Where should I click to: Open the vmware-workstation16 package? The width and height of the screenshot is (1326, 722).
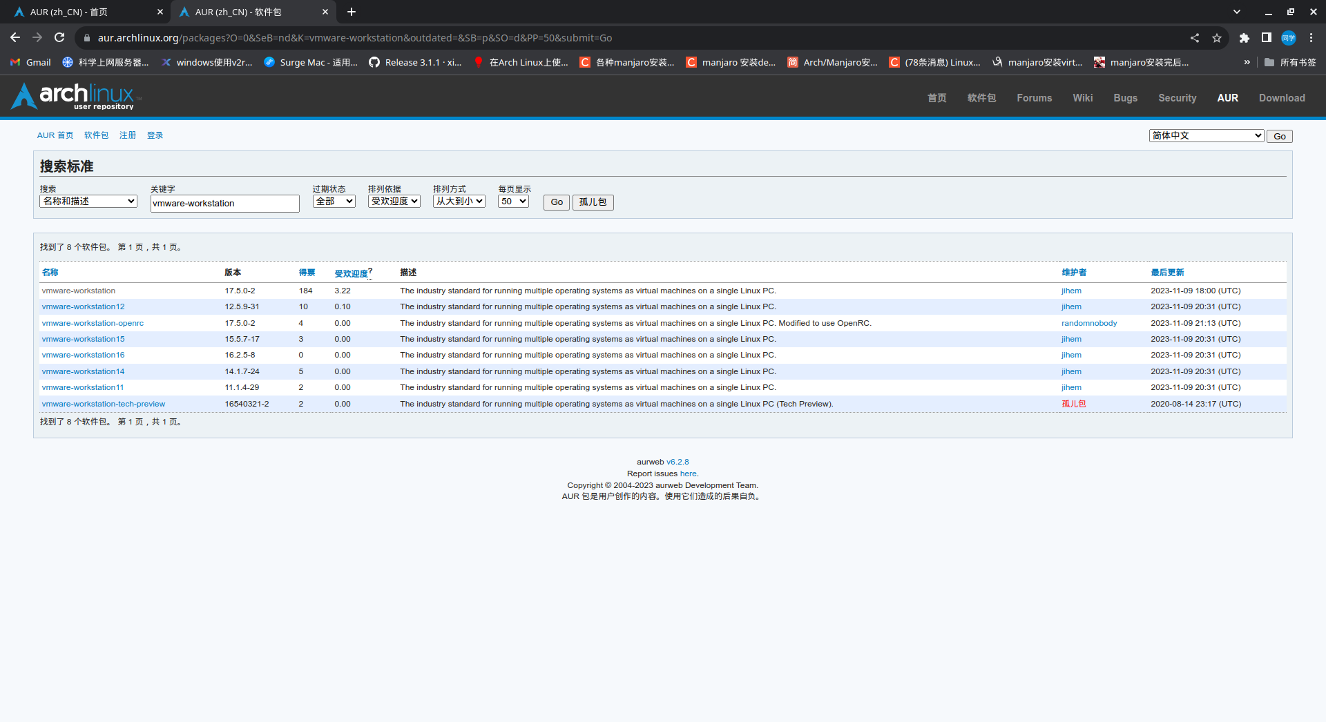pos(83,355)
